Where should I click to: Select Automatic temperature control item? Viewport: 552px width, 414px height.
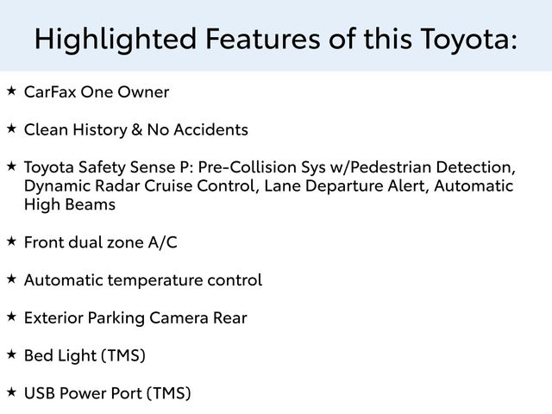pos(143,280)
